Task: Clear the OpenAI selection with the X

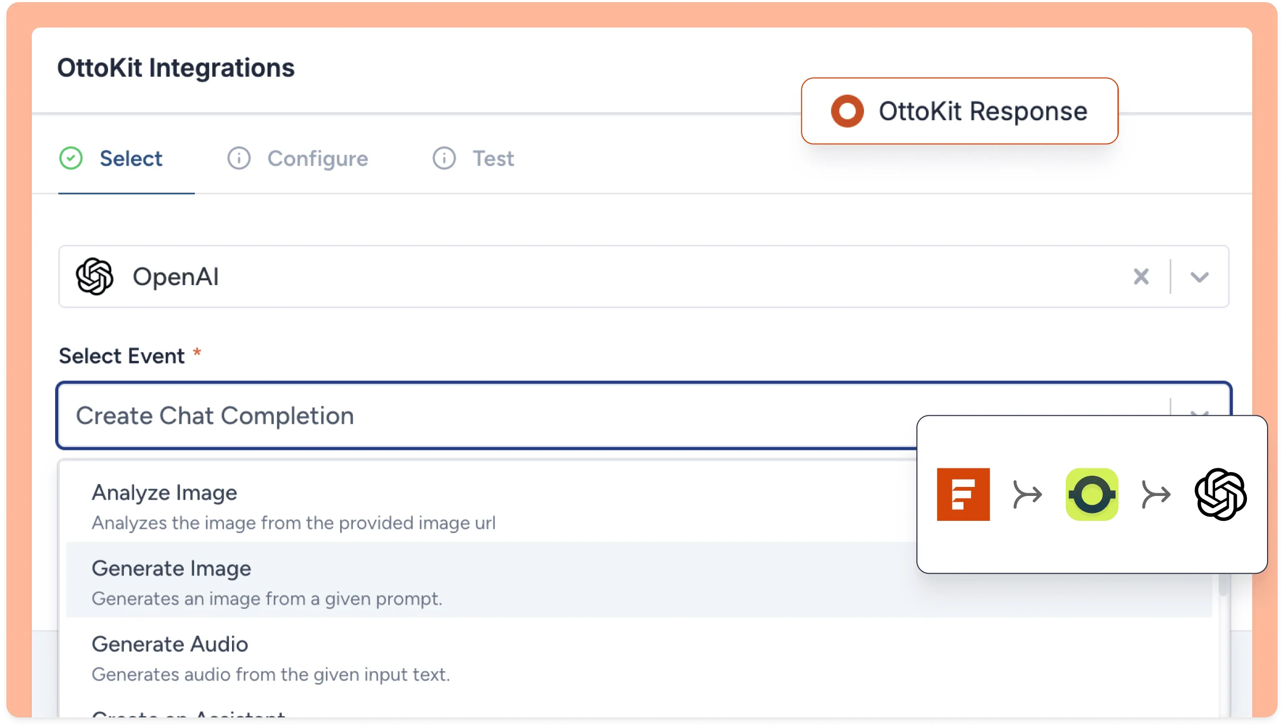Action: pos(1141,276)
